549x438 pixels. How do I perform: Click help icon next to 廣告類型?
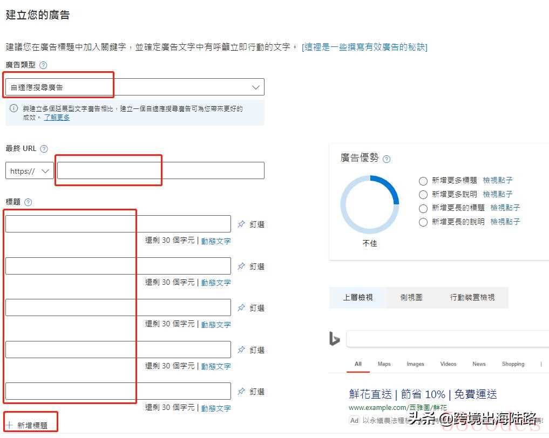(x=43, y=65)
